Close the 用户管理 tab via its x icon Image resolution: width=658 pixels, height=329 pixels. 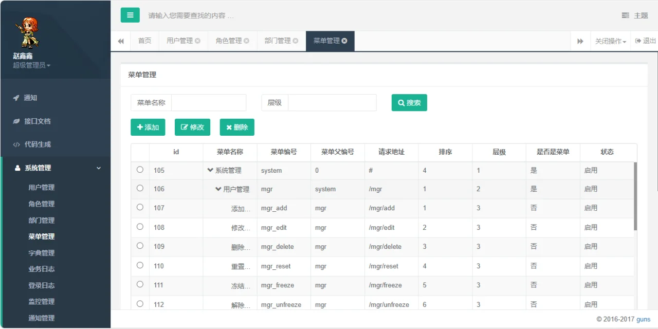[x=198, y=41]
